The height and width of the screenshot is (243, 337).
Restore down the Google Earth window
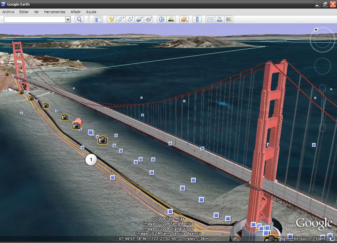[x=325, y=4]
